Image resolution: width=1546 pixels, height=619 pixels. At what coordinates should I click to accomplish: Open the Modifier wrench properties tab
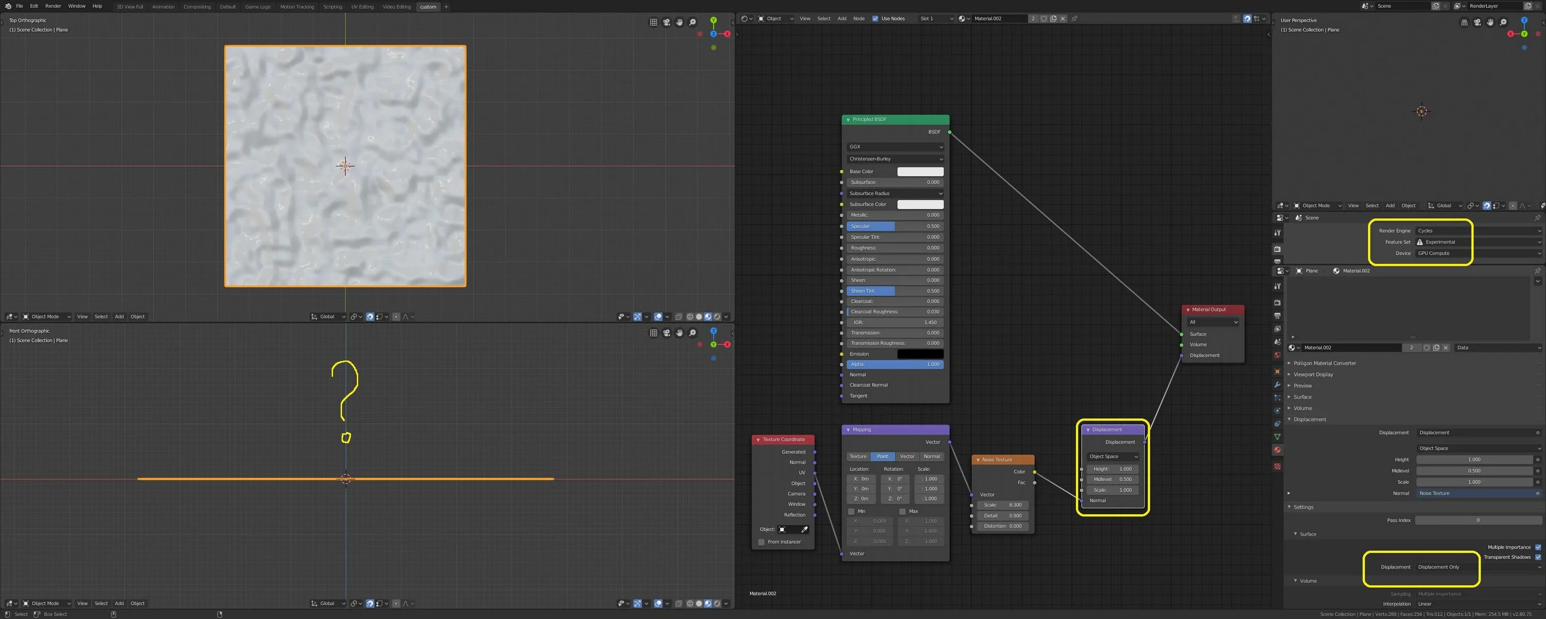coord(1277,384)
